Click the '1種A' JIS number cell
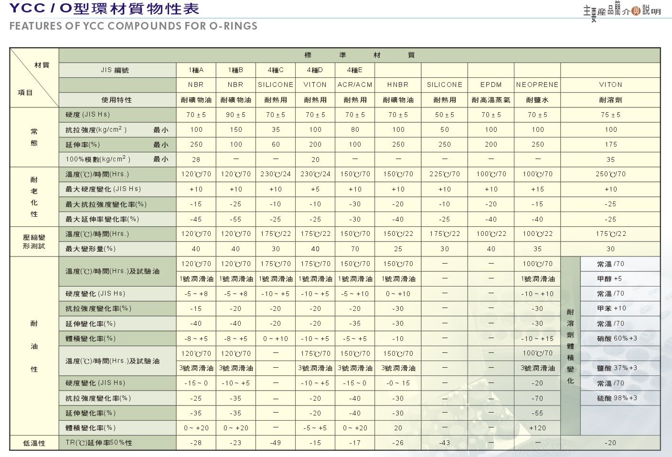Image resolution: width=672 pixels, height=457 pixels. click(x=196, y=70)
